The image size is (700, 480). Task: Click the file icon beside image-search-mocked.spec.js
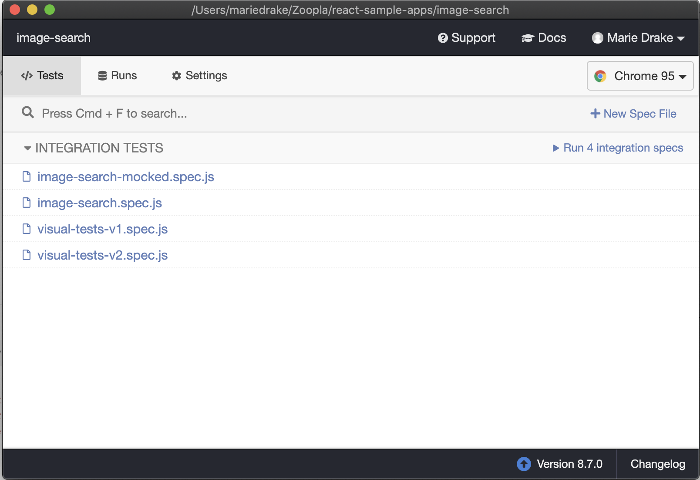tap(27, 176)
